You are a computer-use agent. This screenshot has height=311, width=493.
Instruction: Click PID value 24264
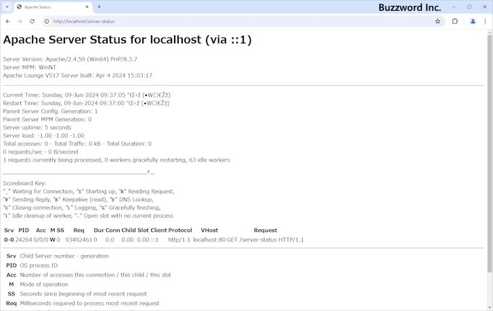click(x=24, y=240)
